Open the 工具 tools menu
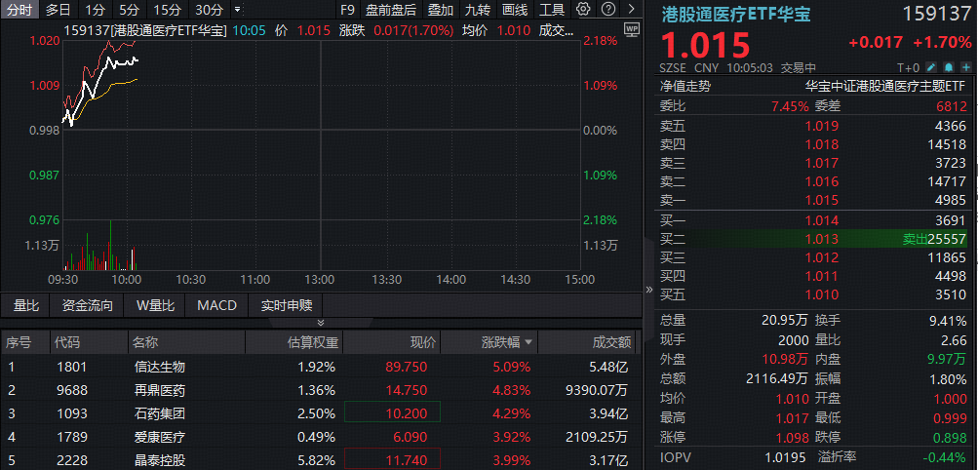Image resolution: width=978 pixels, height=470 pixels. point(552,10)
